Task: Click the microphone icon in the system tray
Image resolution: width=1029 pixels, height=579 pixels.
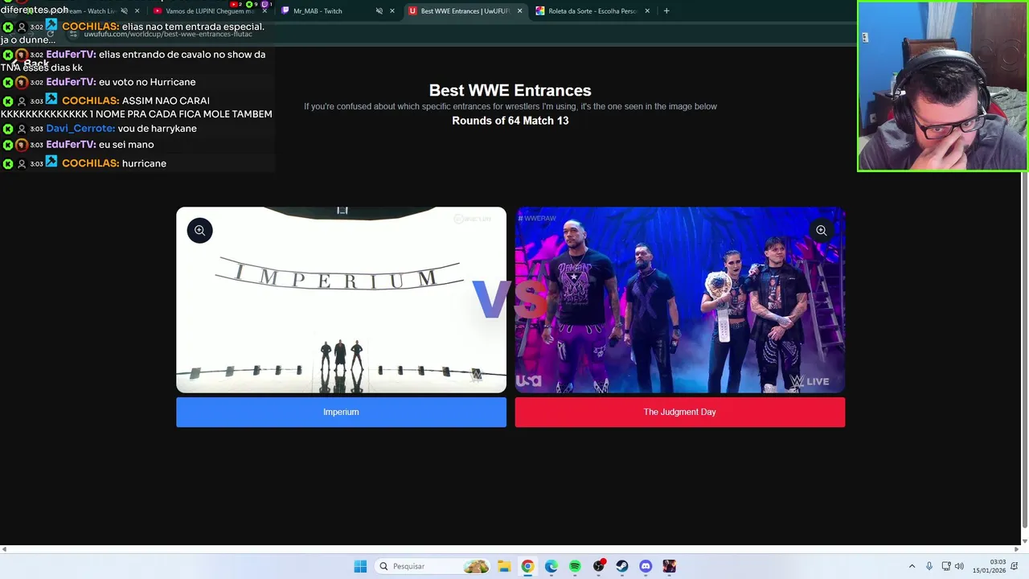Action: (929, 566)
